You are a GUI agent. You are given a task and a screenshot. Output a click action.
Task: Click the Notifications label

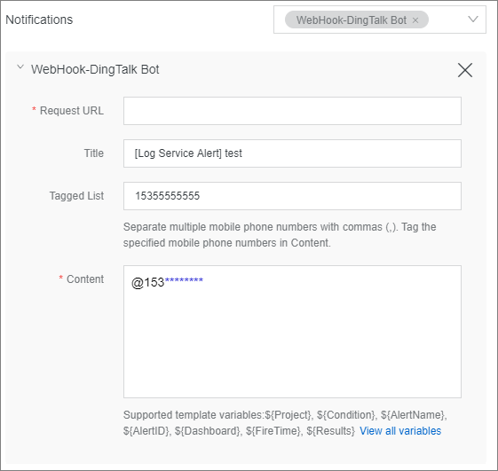[x=39, y=20]
